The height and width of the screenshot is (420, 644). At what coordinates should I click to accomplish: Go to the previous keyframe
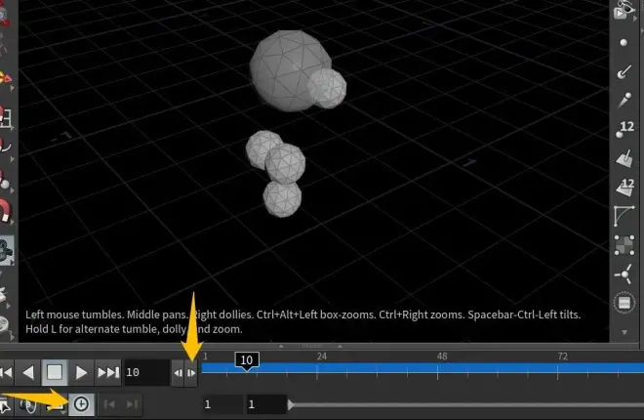tap(109, 404)
